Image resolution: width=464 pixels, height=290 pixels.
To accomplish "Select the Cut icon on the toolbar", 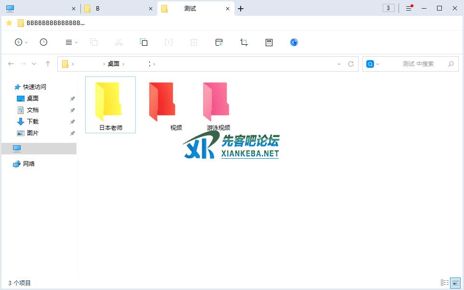I will click(119, 42).
